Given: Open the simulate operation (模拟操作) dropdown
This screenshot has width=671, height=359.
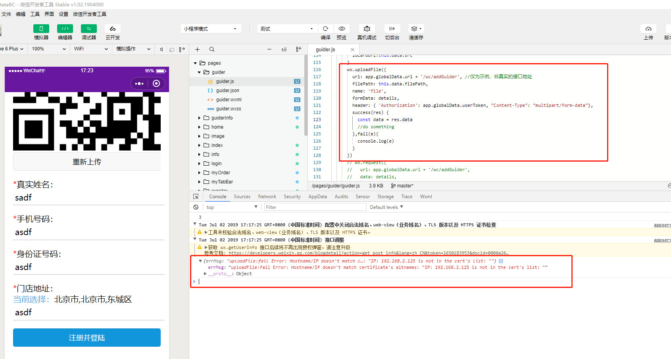Looking at the screenshot, I should click(x=133, y=49).
